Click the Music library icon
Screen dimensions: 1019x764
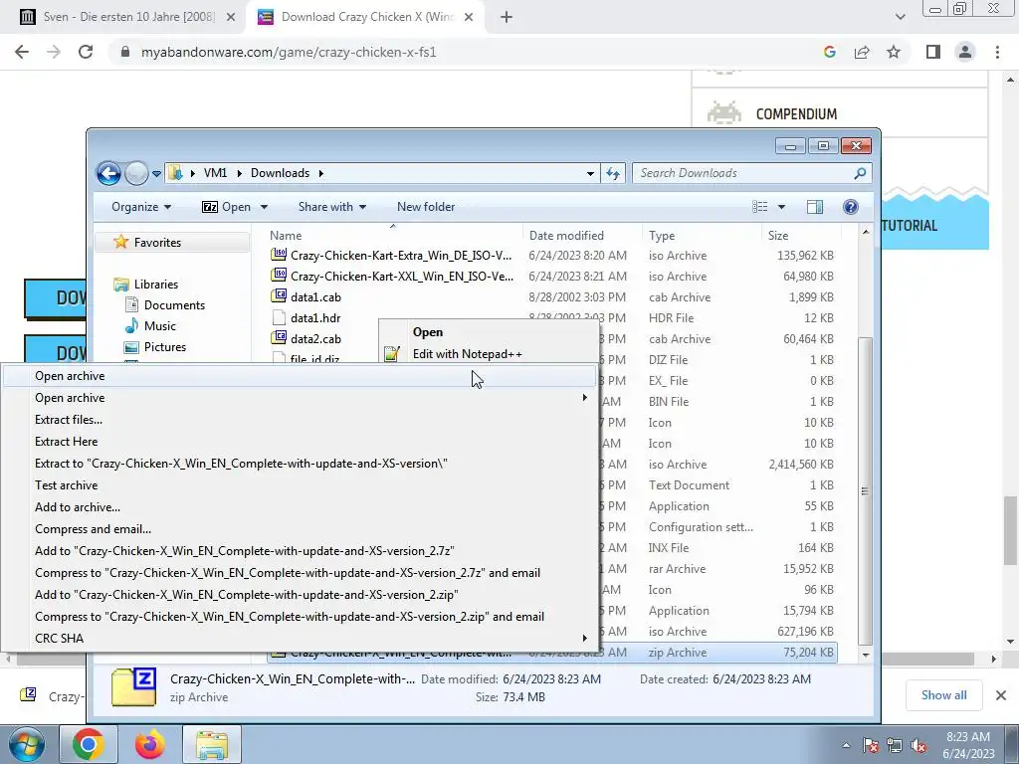(131, 325)
